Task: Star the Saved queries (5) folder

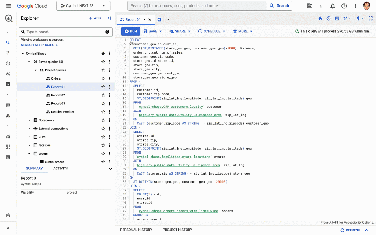Action: click(x=103, y=62)
